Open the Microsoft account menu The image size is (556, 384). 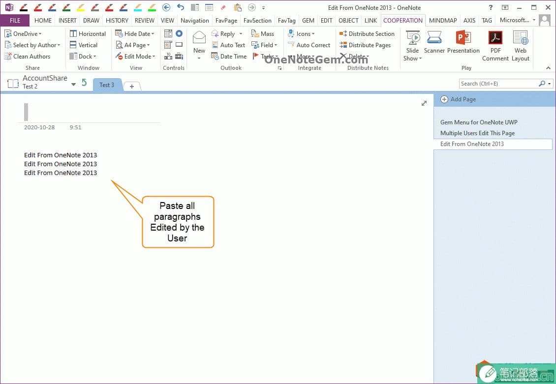pyautogui.click(x=517, y=20)
